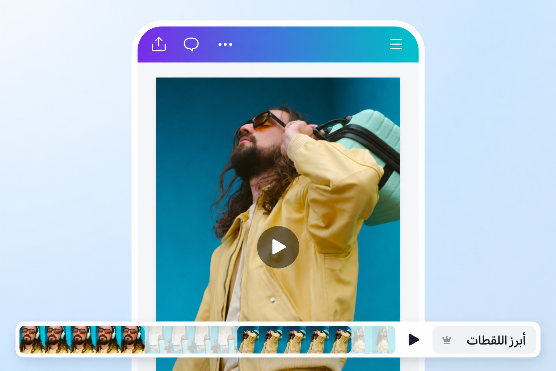Screen dimensions: 556x371
Task: Click the main video preview of man with suitcase
Action: coord(278,199)
